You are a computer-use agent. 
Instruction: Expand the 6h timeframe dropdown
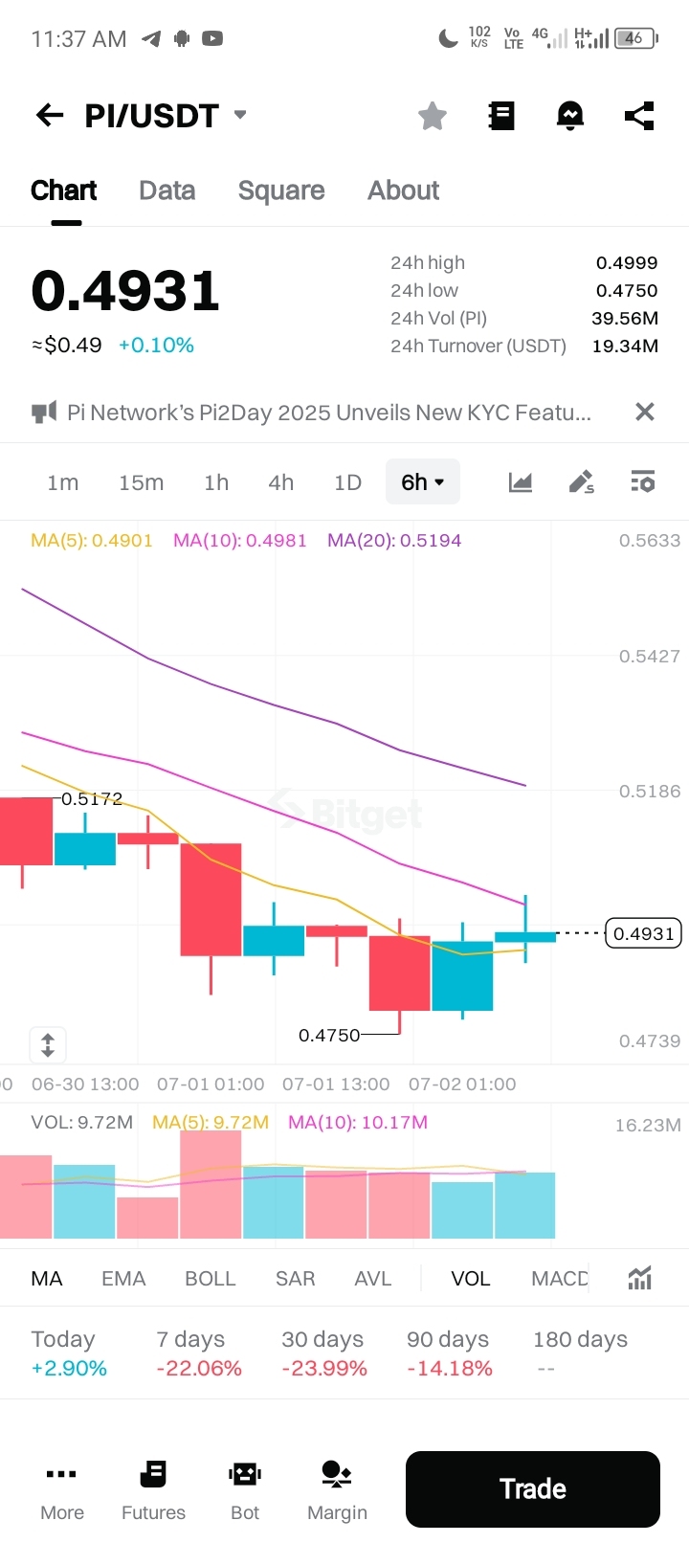coord(423,481)
